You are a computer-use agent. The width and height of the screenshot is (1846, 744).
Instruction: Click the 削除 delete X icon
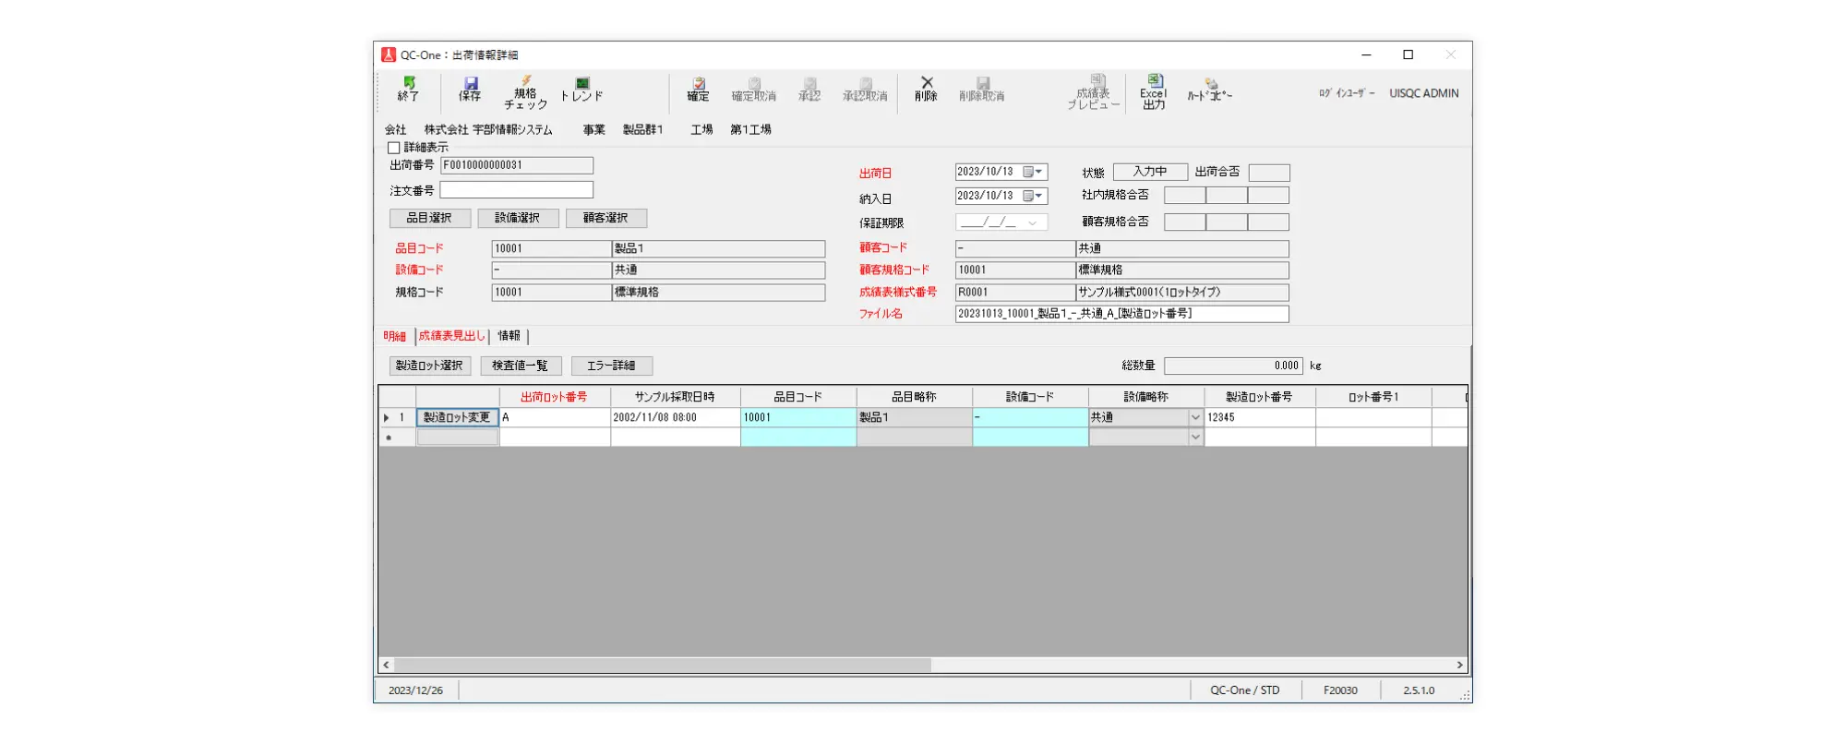point(927,90)
